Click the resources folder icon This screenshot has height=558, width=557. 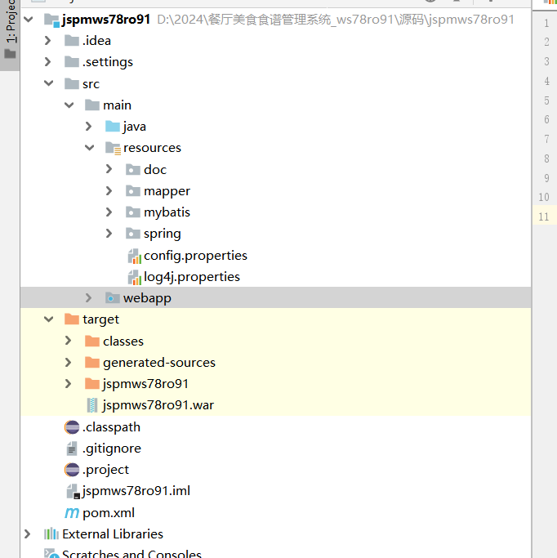113,148
